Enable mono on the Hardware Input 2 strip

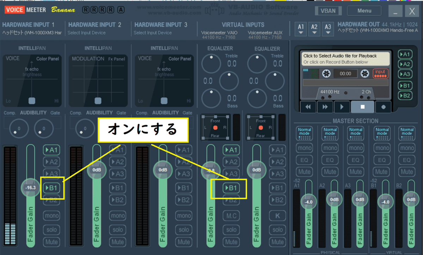[x=118, y=216]
